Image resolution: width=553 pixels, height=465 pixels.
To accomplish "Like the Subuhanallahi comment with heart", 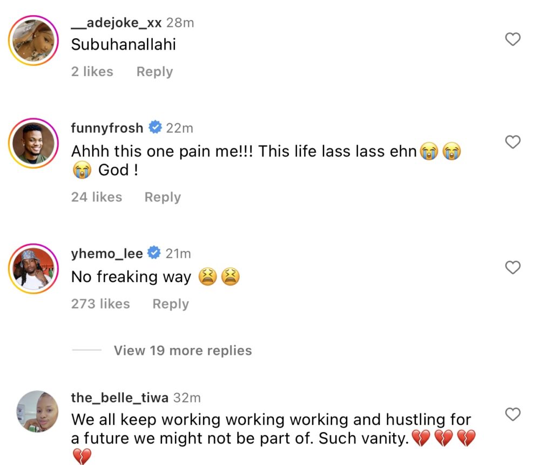I will (512, 39).
